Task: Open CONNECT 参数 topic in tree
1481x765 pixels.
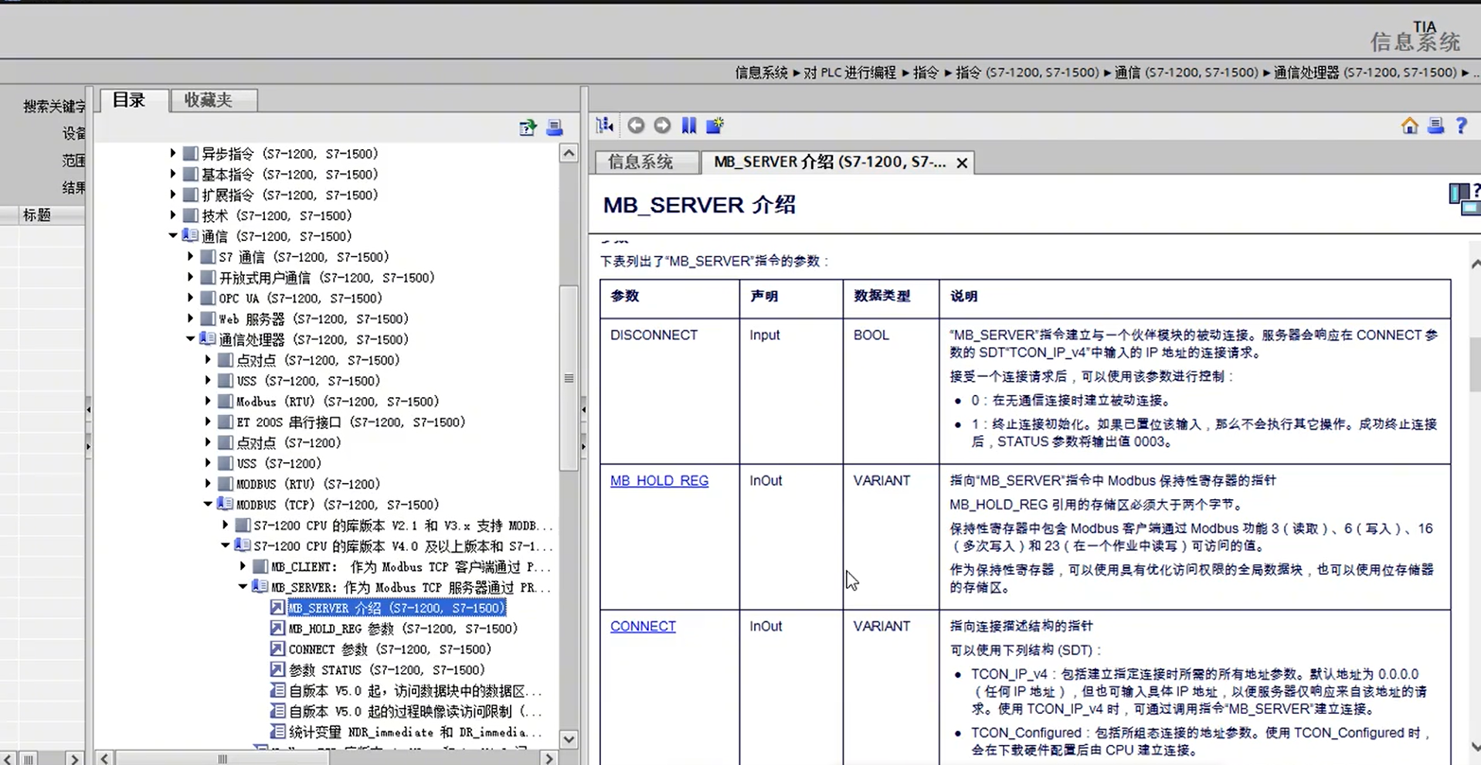Action: click(389, 650)
